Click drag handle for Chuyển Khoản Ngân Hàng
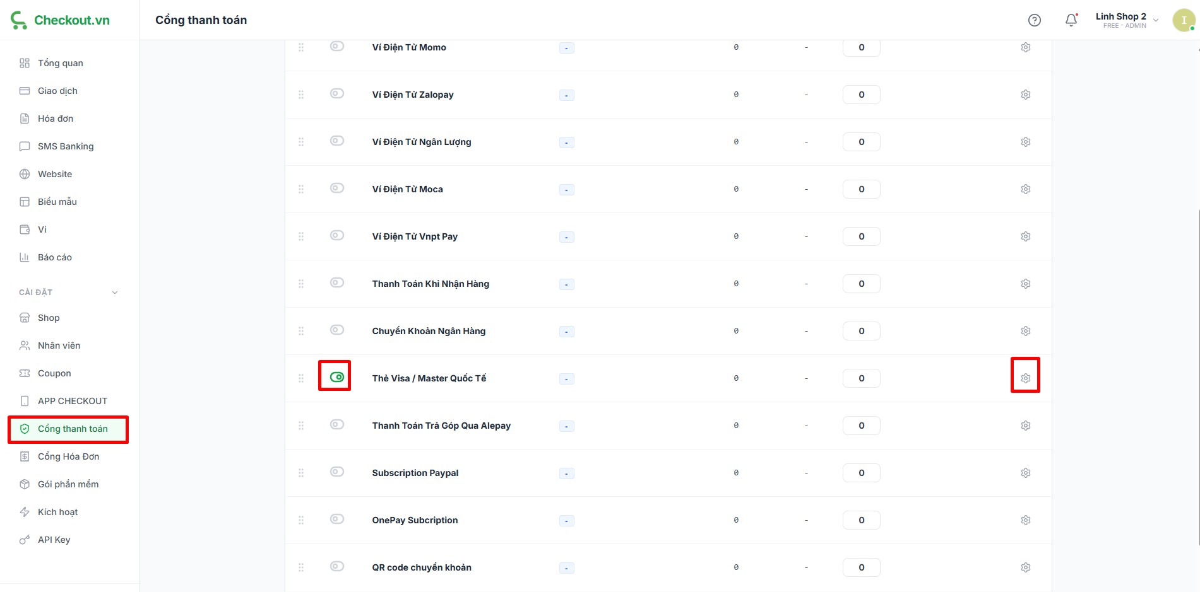1200x592 pixels. tap(301, 331)
